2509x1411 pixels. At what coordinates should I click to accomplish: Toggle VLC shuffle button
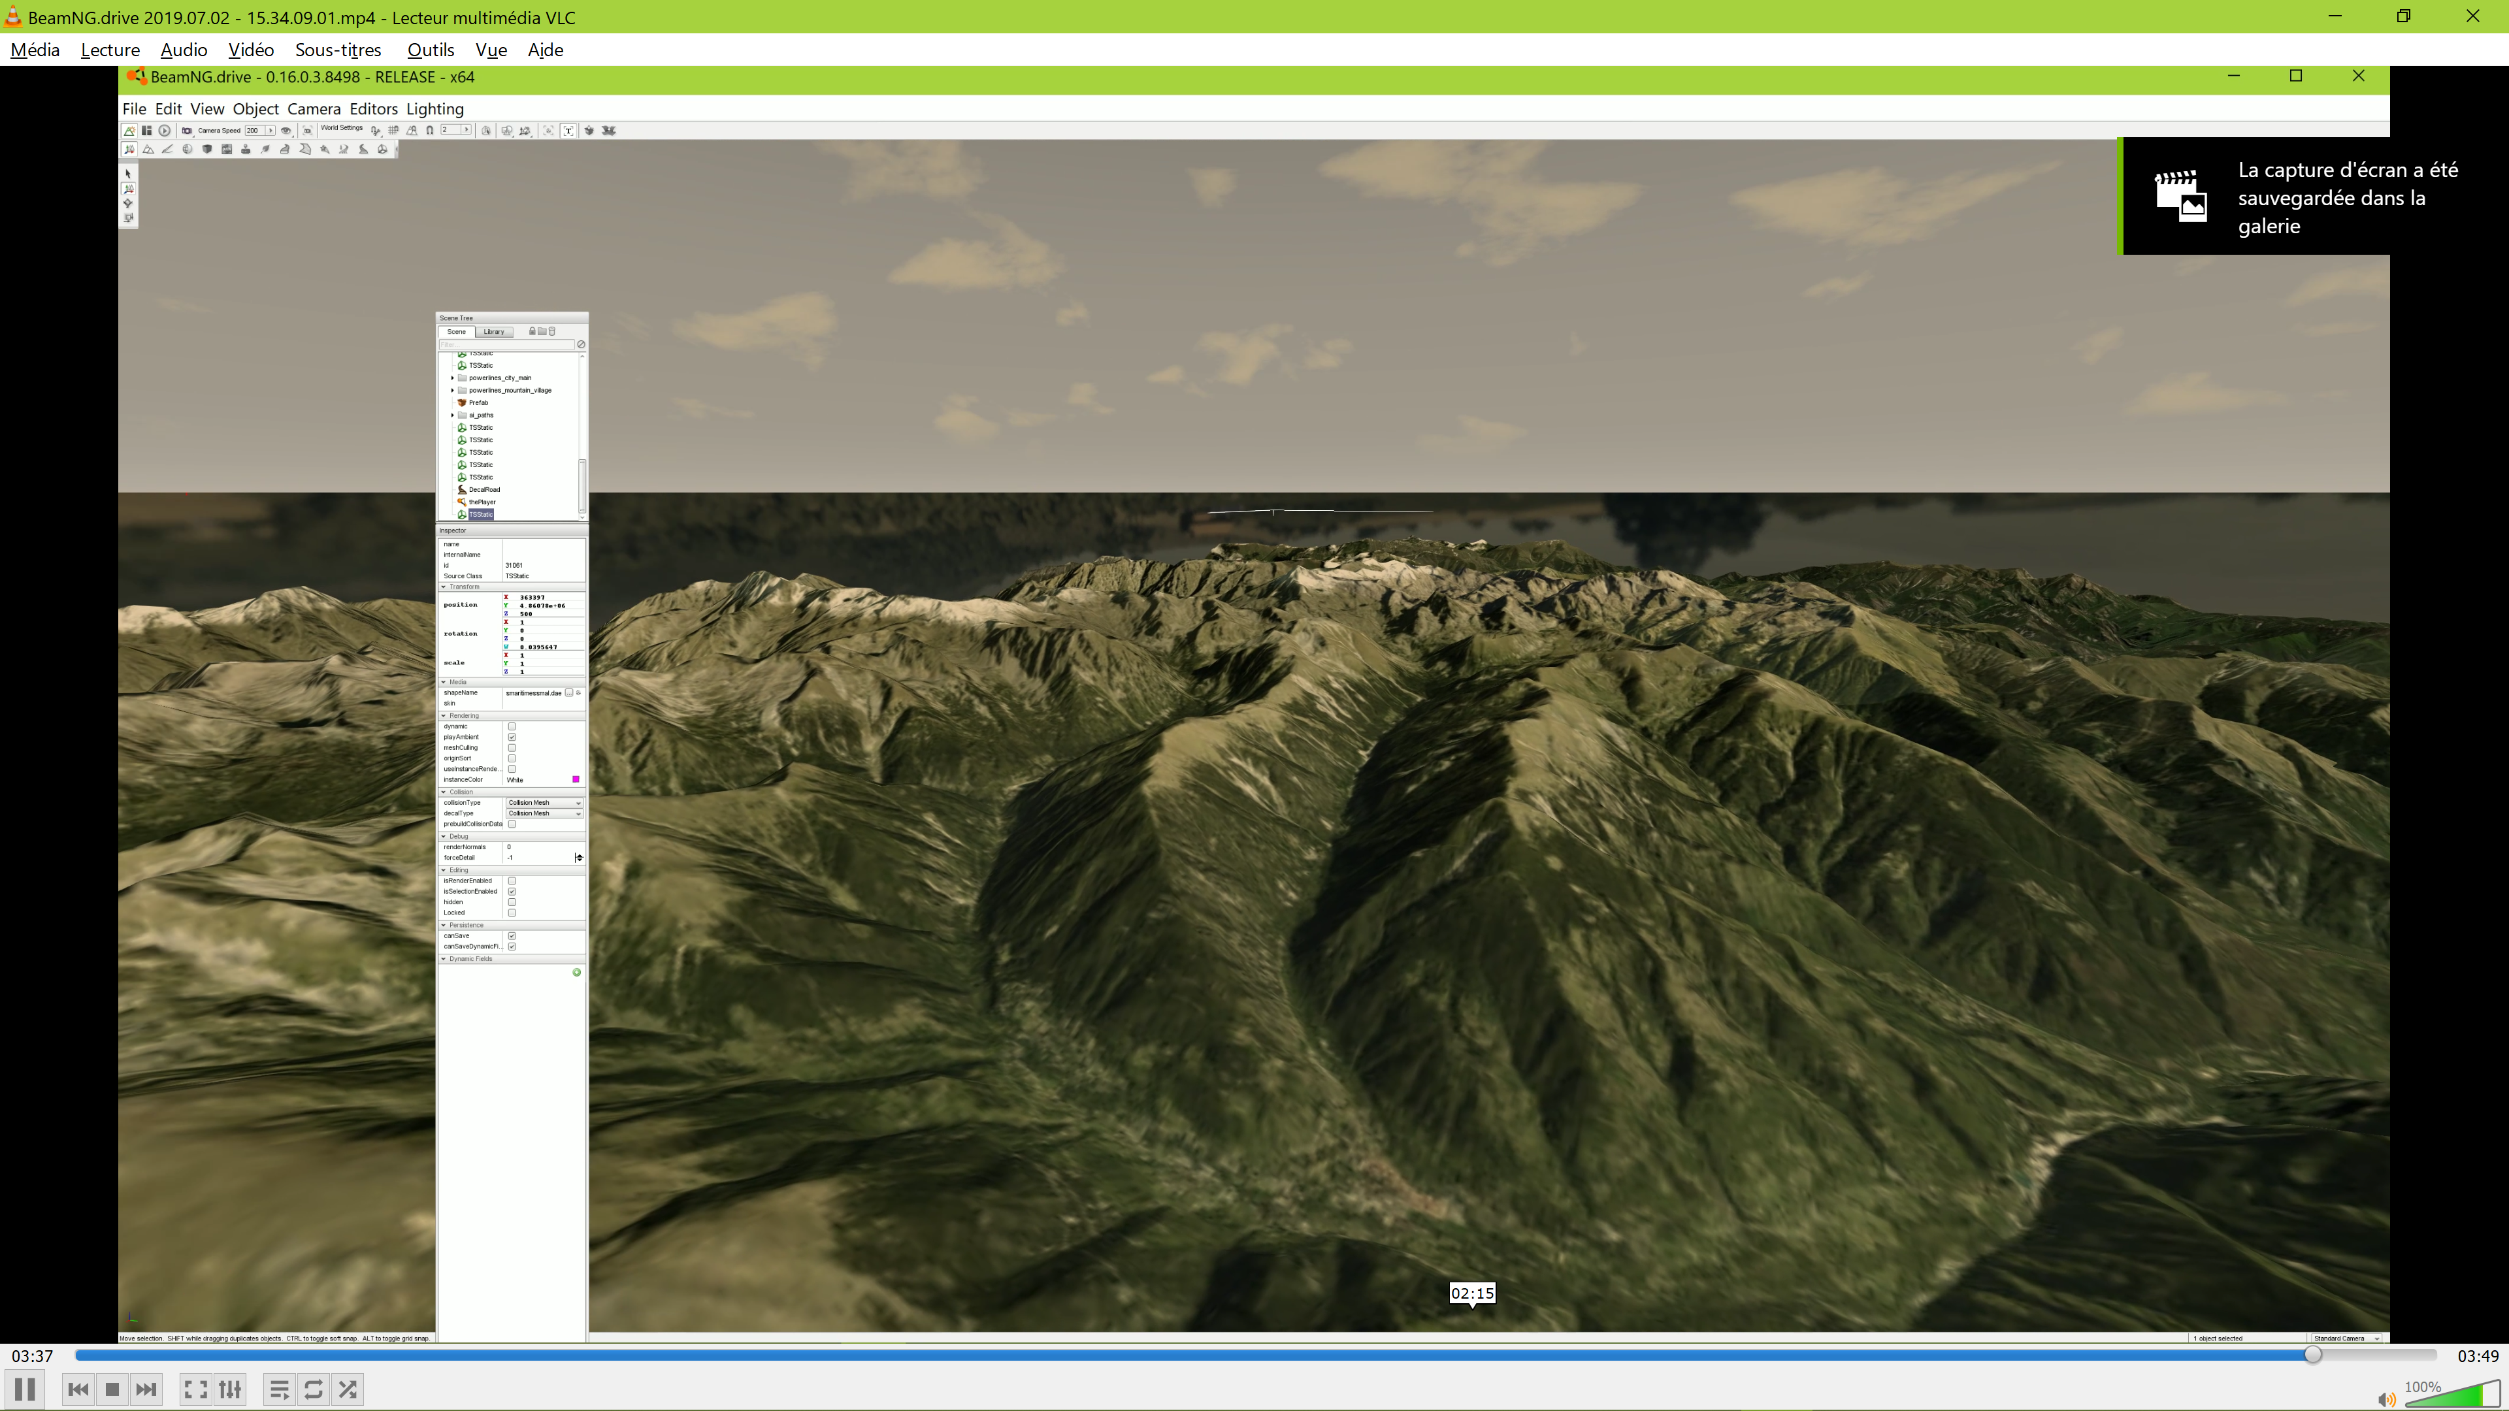coord(348,1389)
